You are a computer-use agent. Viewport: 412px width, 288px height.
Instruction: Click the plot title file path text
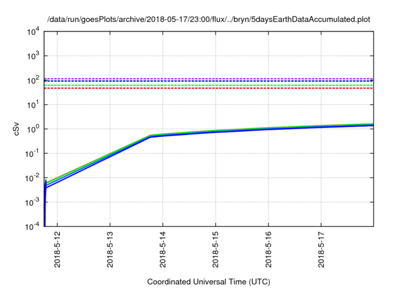[x=209, y=19]
